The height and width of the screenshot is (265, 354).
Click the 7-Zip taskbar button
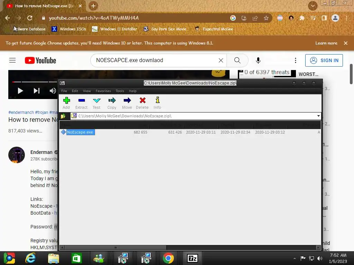193,258
